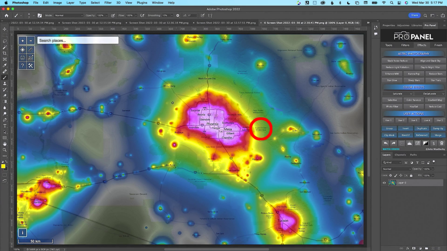447x251 pixels.
Task: Select the Move tool
Action: click(4, 29)
